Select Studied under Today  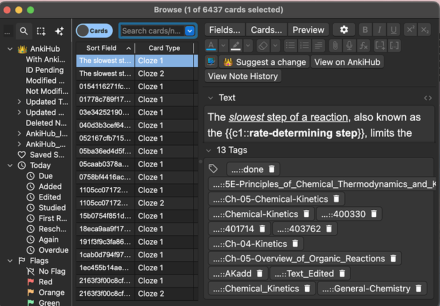pos(52,208)
